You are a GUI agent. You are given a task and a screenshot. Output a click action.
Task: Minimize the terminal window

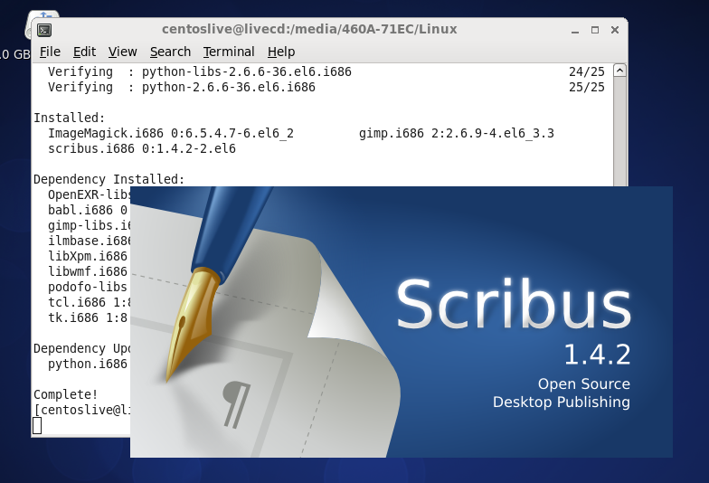pos(575,31)
